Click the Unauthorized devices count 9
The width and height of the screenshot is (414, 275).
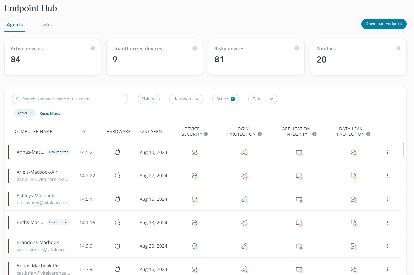[115, 59]
